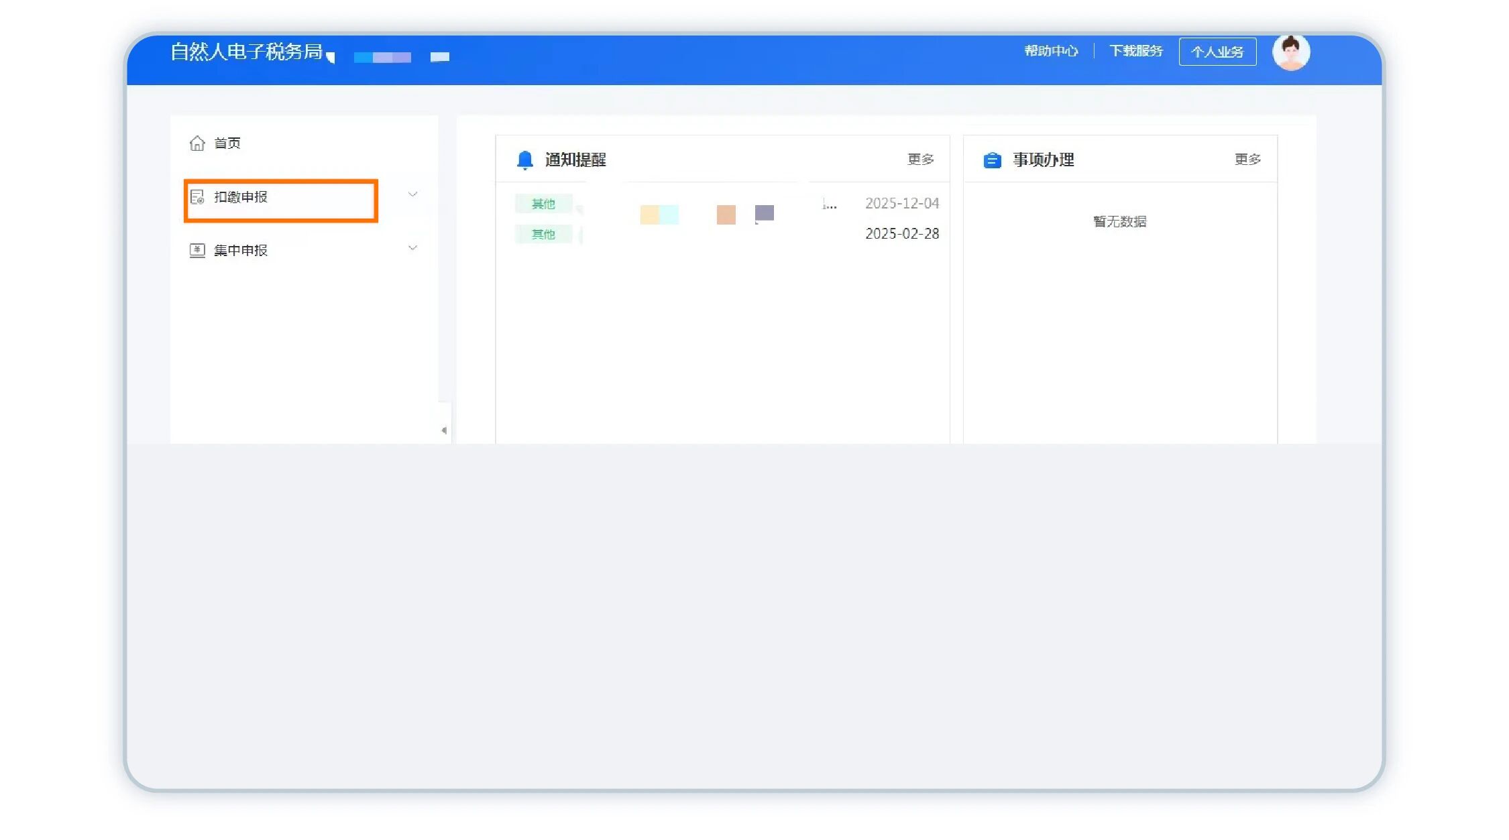Viewport: 1509px width, 840px height.
Task: Click 更多 in the 事项办理 panel
Action: tap(1247, 160)
